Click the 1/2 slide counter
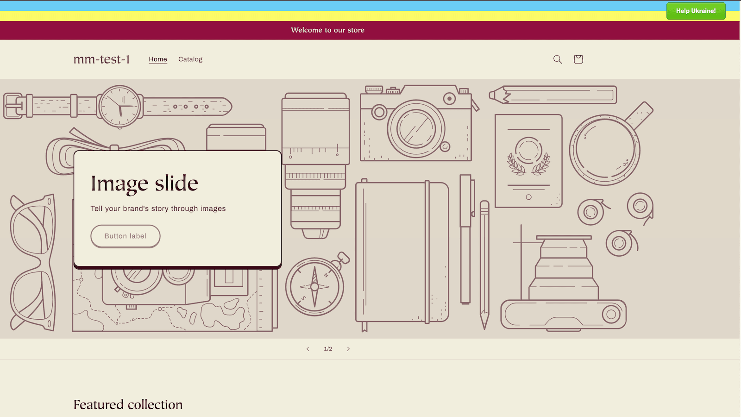 (328, 348)
